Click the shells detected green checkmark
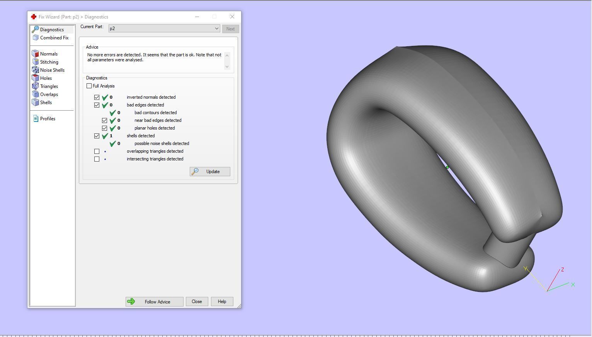 click(105, 136)
